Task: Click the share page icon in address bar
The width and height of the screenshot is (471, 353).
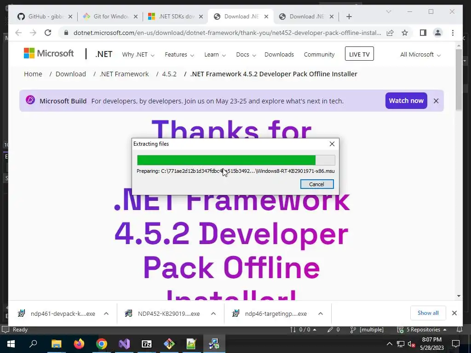Action: click(390, 33)
